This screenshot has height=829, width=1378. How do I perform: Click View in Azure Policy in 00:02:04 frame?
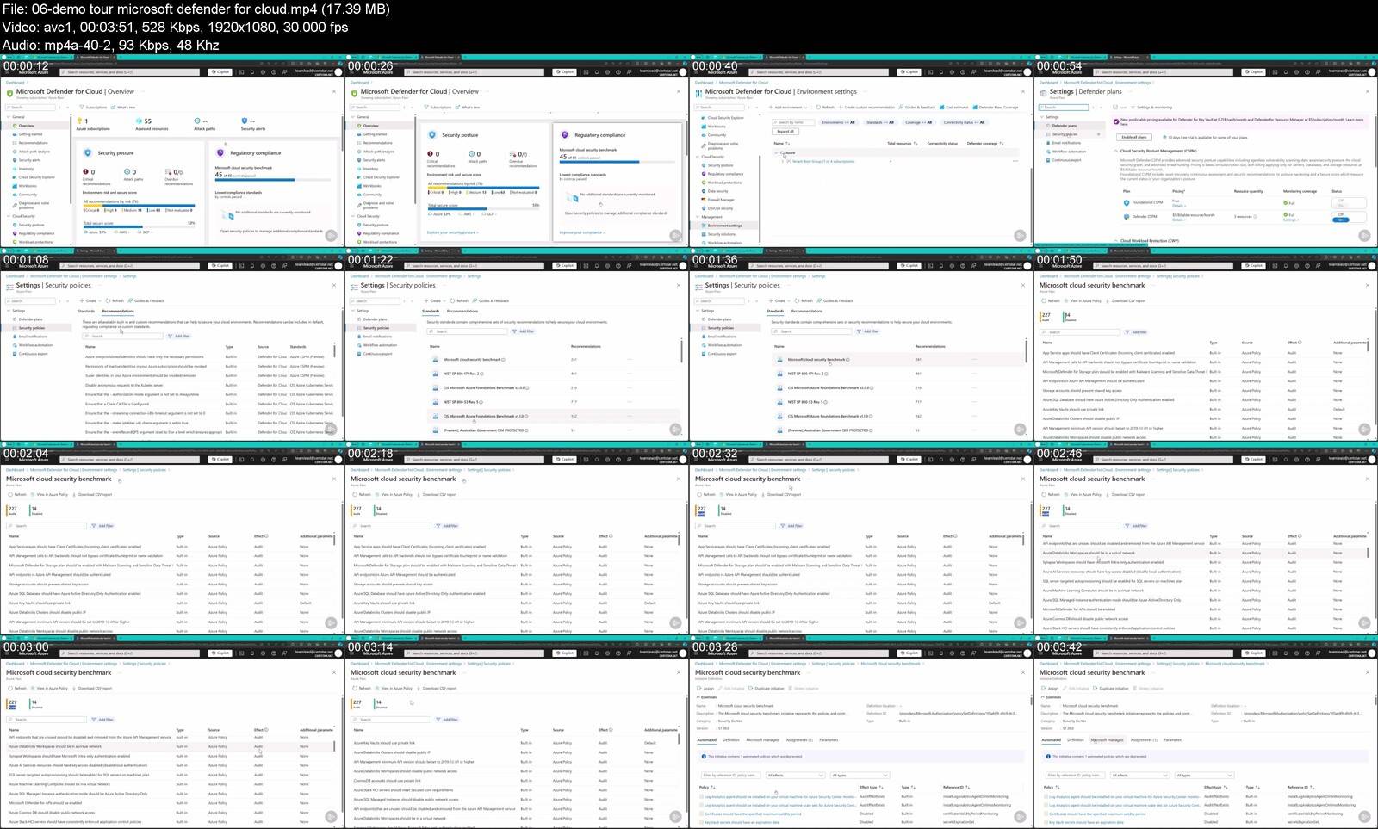point(51,495)
